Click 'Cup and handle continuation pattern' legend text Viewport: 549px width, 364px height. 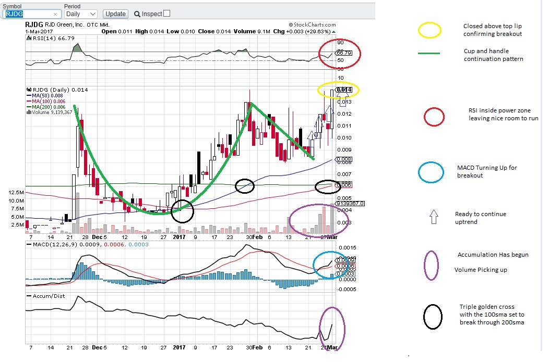point(493,55)
